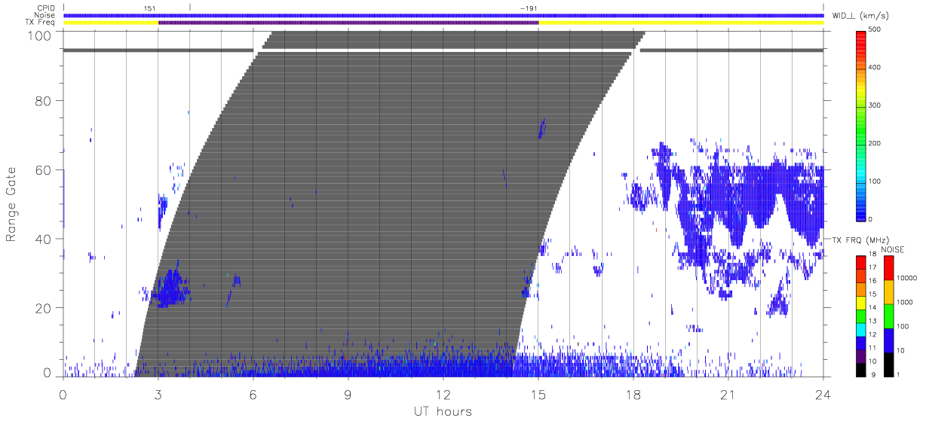Screen dimensions: 926x427
Task: Click purple 10 MHz swatch in TX FRQ legend
Action: [862, 357]
